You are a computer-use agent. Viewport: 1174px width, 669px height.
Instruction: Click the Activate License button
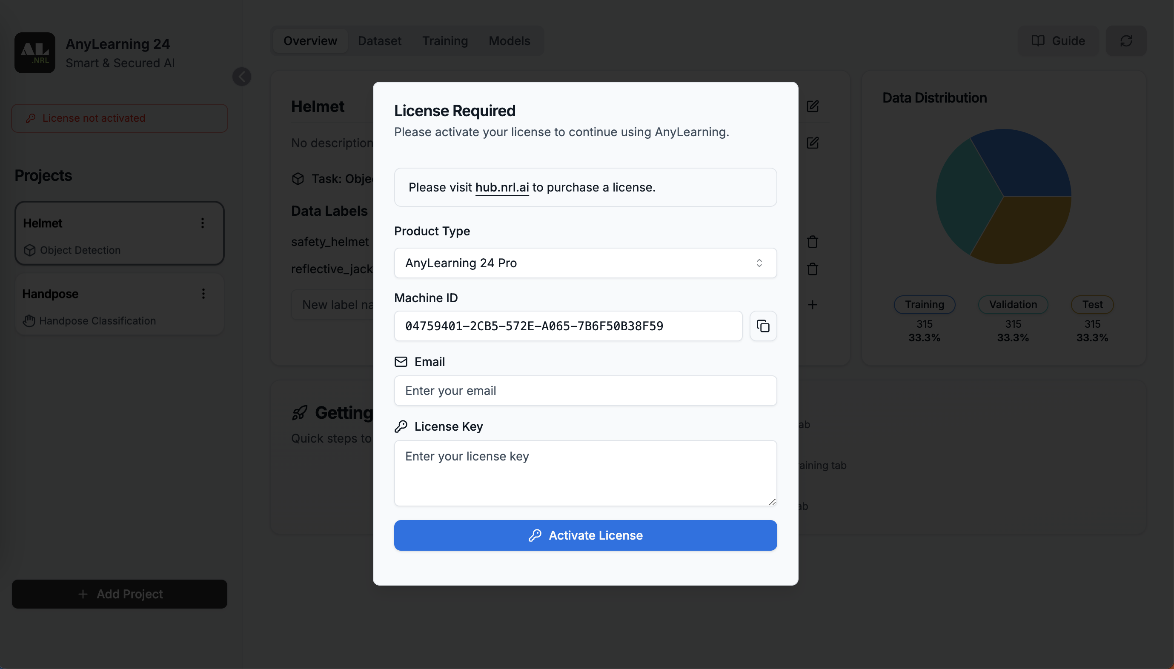585,535
